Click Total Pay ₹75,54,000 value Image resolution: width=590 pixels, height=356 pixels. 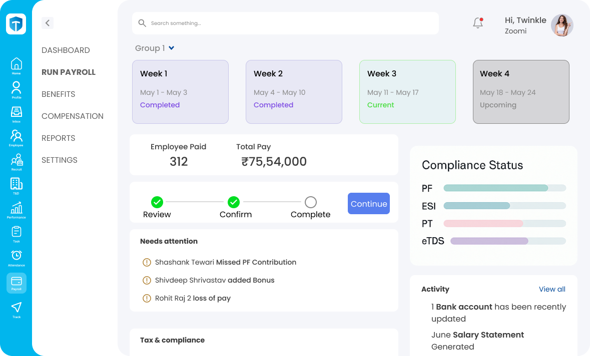274,162
